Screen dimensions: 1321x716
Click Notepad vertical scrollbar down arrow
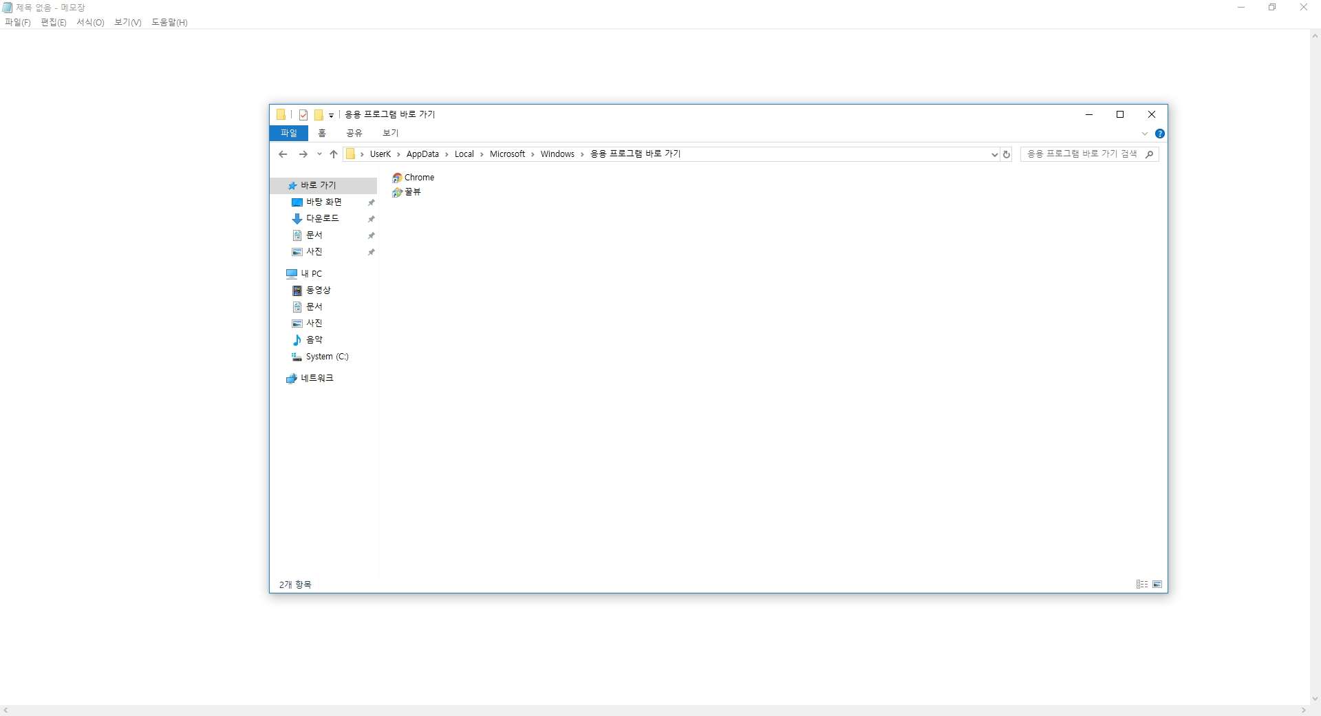click(x=1315, y=699)
